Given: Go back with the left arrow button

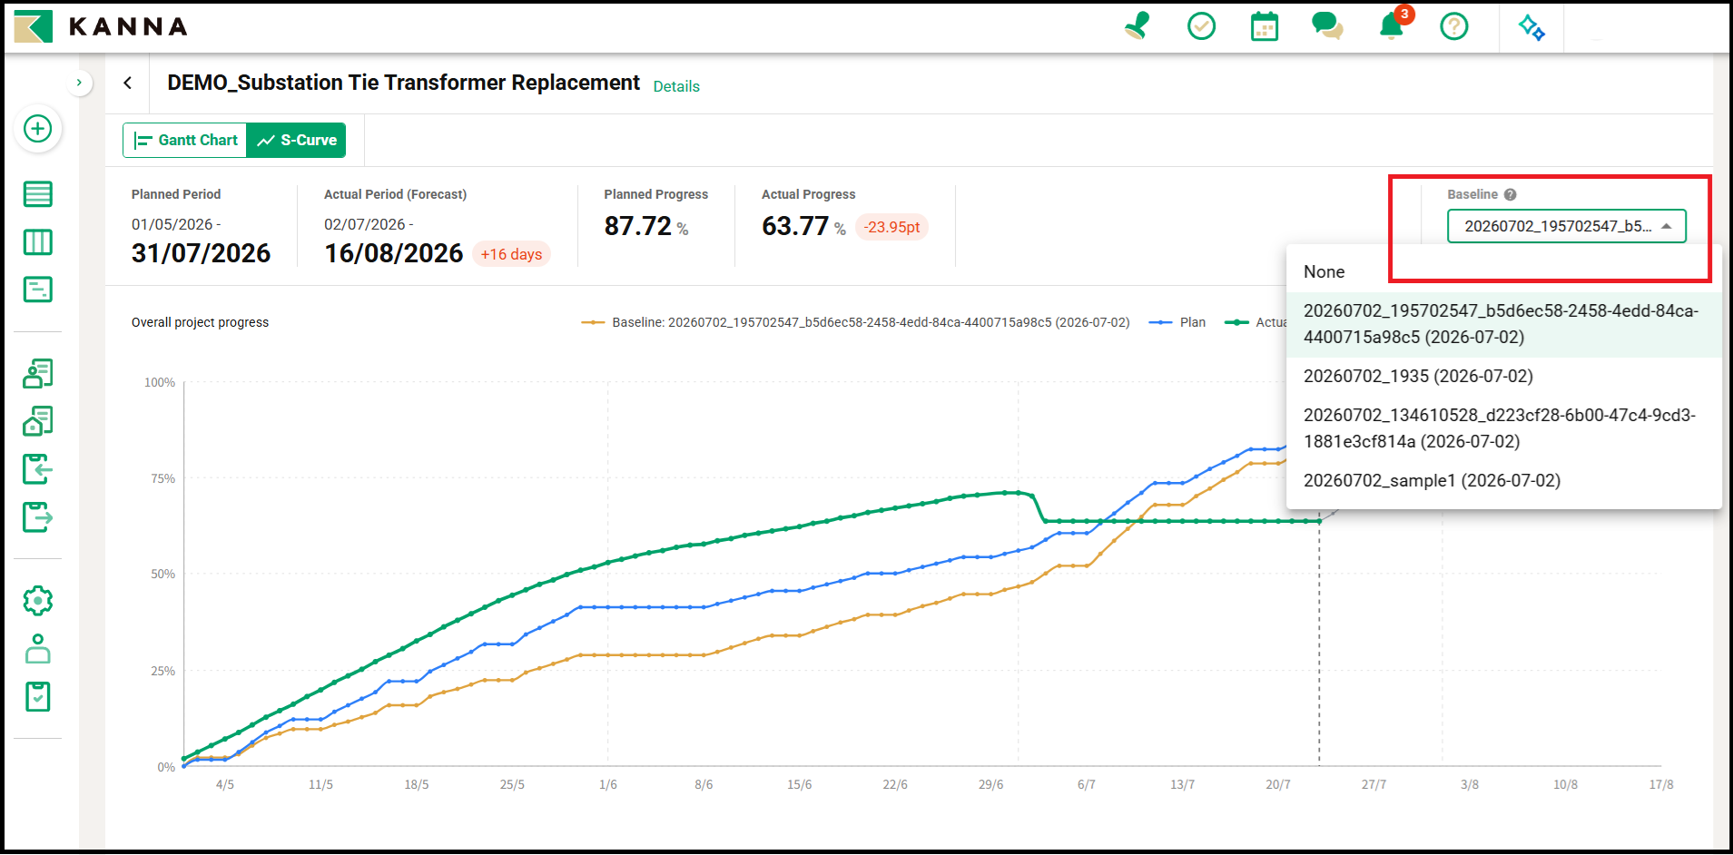Looking at the screenshot, I should [x=128, y=83].
